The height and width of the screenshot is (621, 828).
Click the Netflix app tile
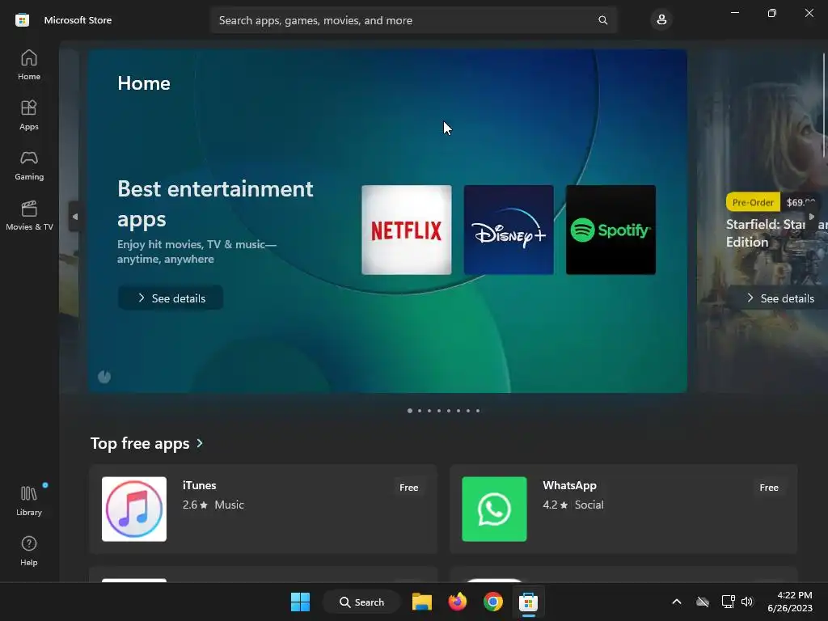tap(407, 230)
